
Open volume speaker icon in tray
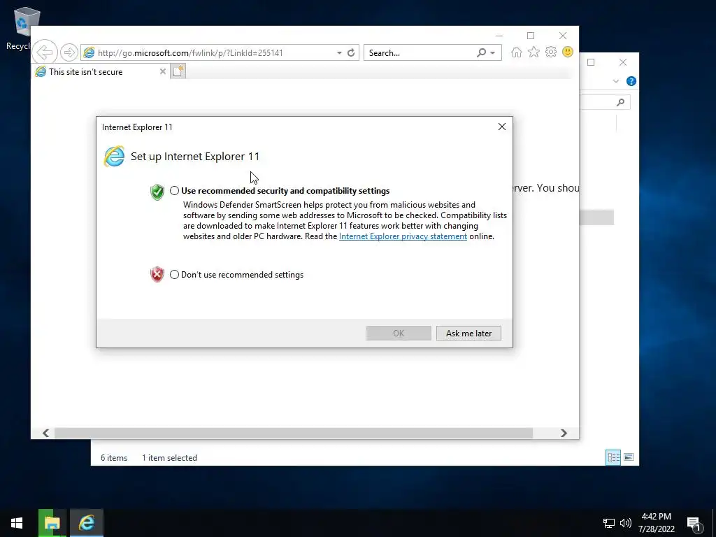[x=626, y=523]
